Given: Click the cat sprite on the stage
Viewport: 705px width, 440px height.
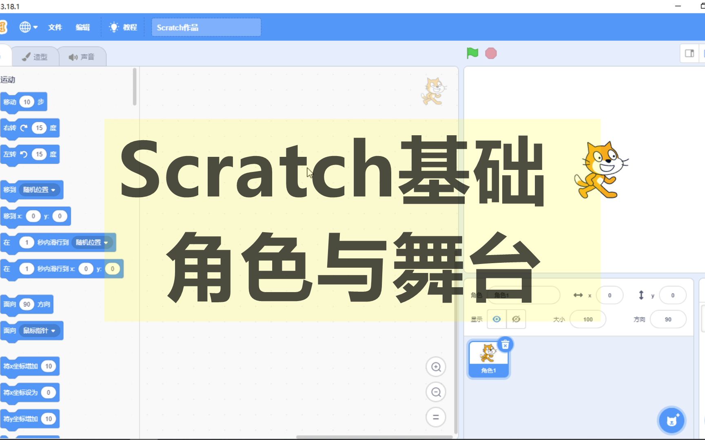Looking at the screenshot, I should [x=601, y=170].
